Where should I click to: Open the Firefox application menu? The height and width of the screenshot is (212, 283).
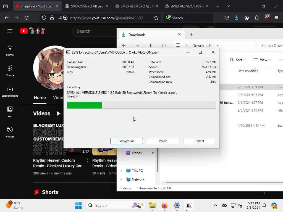click(x=276, y=18)
